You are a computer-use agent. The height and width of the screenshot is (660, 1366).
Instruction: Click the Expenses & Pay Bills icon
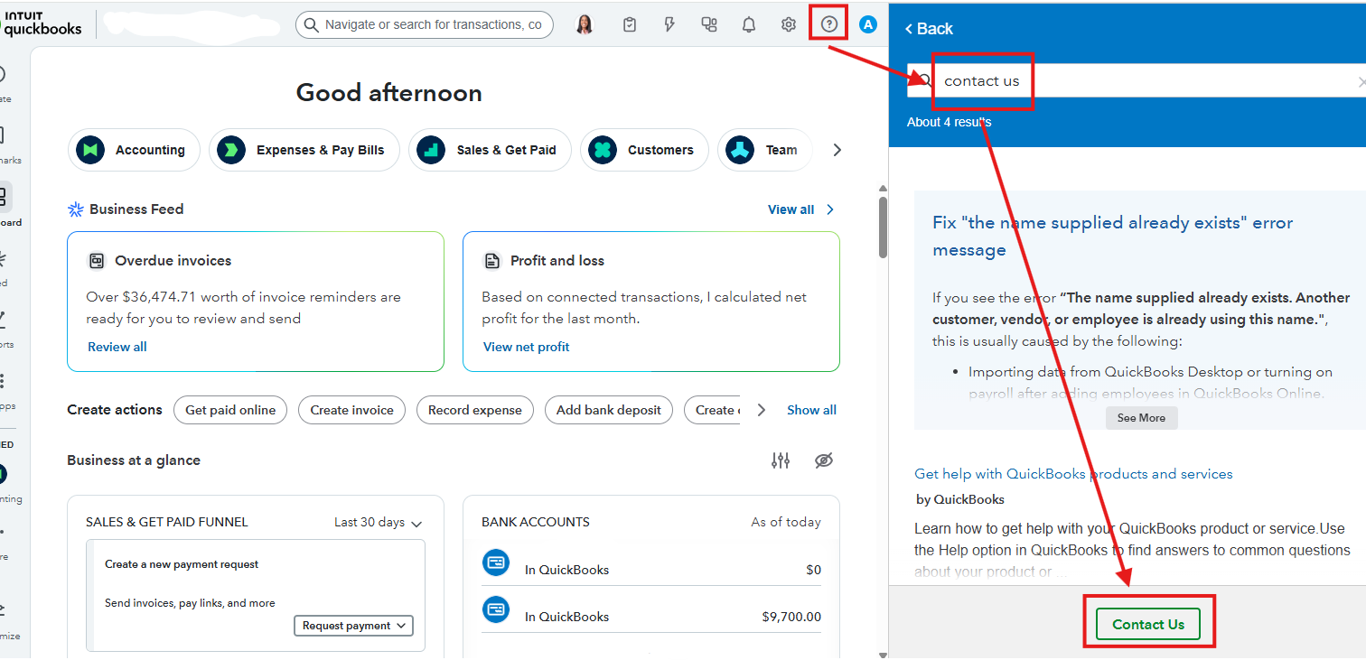coord(231,150)
